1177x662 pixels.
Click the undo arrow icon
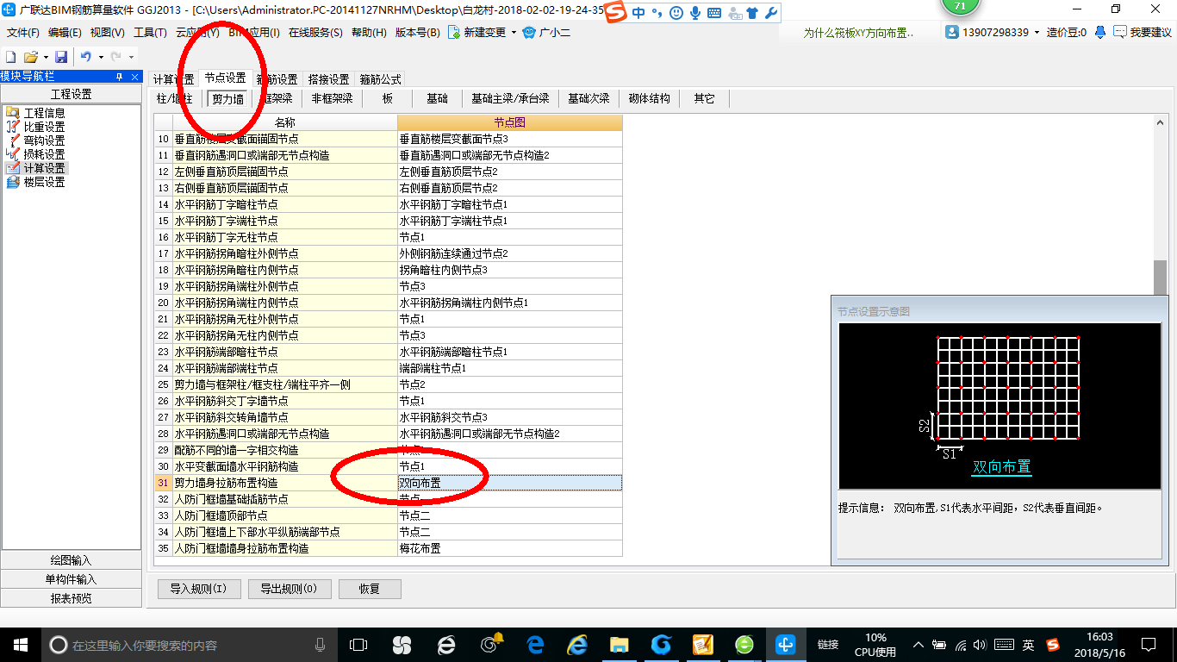(x=86, y=56)
